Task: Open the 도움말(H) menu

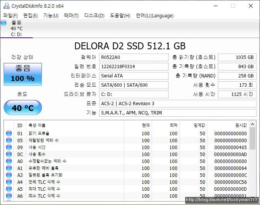Action: click(x=120, y=16)
